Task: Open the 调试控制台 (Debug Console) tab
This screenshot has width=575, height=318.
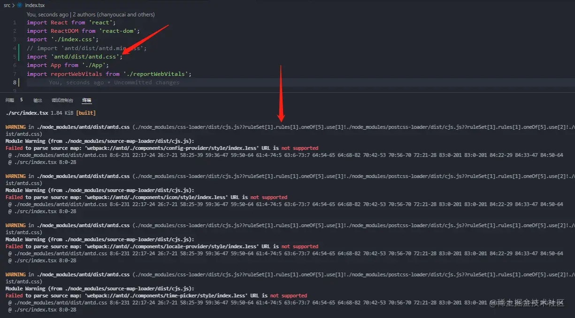Action: point(62,100)
